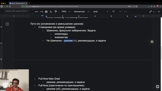Click the first line indent marker on ruler
162x91 pixels.
tap(42, 16)
